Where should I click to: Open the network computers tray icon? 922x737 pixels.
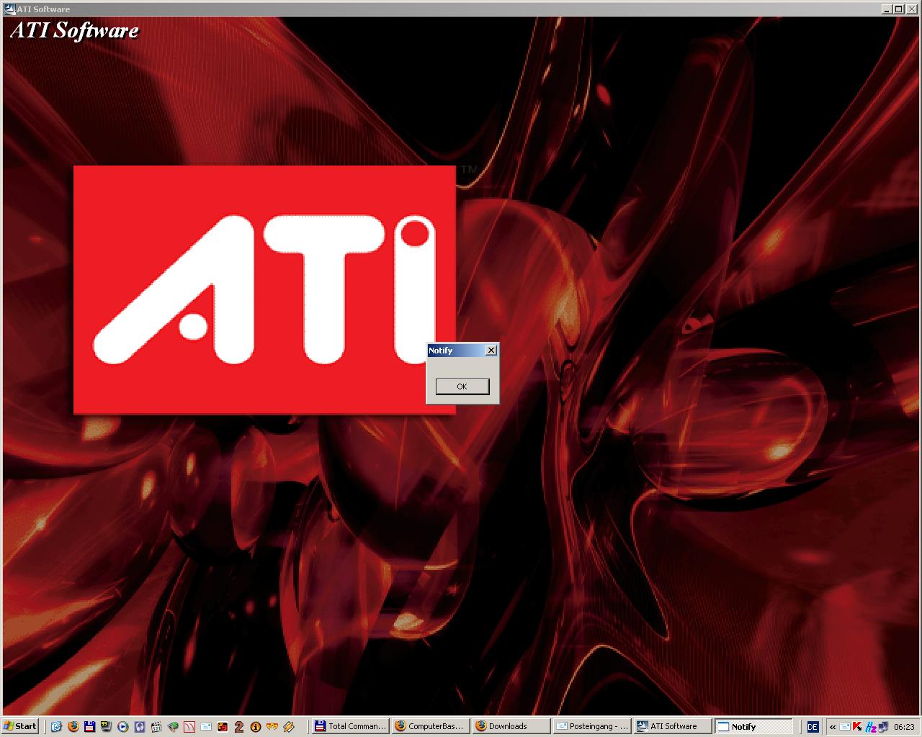pos(882,727)
